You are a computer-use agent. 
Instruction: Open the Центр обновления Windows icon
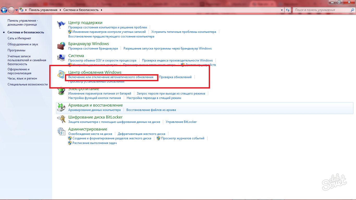click(61, 75)
